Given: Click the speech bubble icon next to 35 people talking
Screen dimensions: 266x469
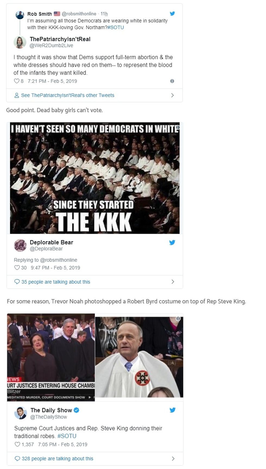Looking at the screenshot, I should (x=17, y=282).
